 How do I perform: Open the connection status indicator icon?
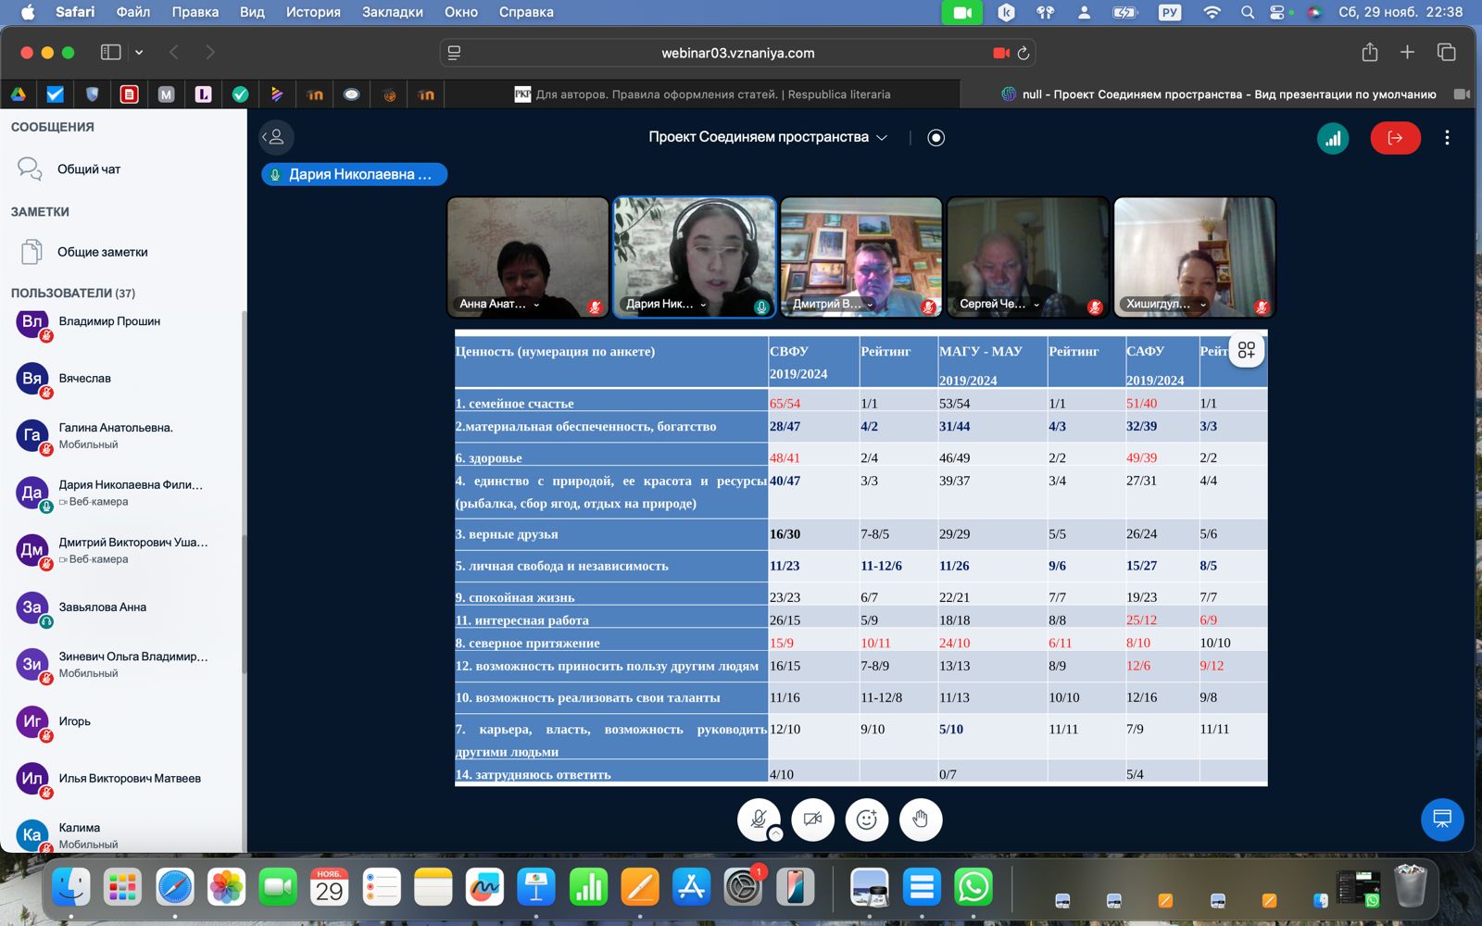tap(1333, 138)
